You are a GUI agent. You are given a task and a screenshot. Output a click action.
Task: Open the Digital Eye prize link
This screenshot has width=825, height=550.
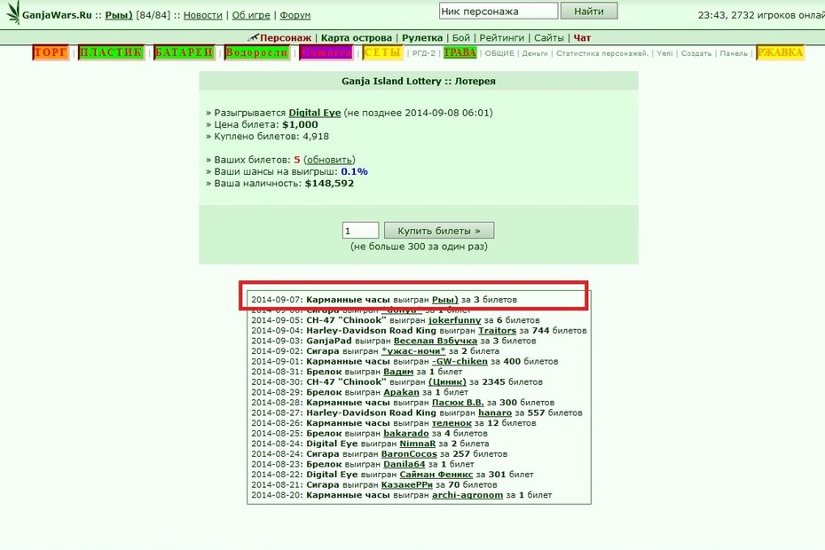(x=315, y=113)
